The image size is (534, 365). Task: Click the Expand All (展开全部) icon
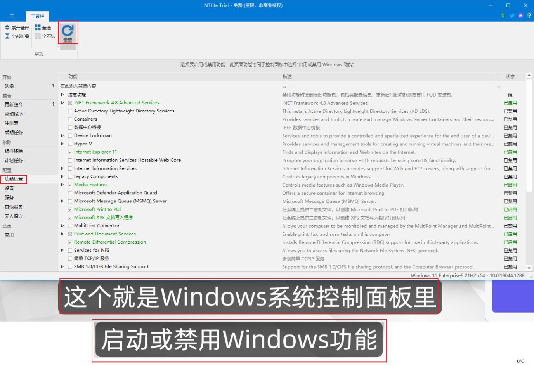click(7, 28)
